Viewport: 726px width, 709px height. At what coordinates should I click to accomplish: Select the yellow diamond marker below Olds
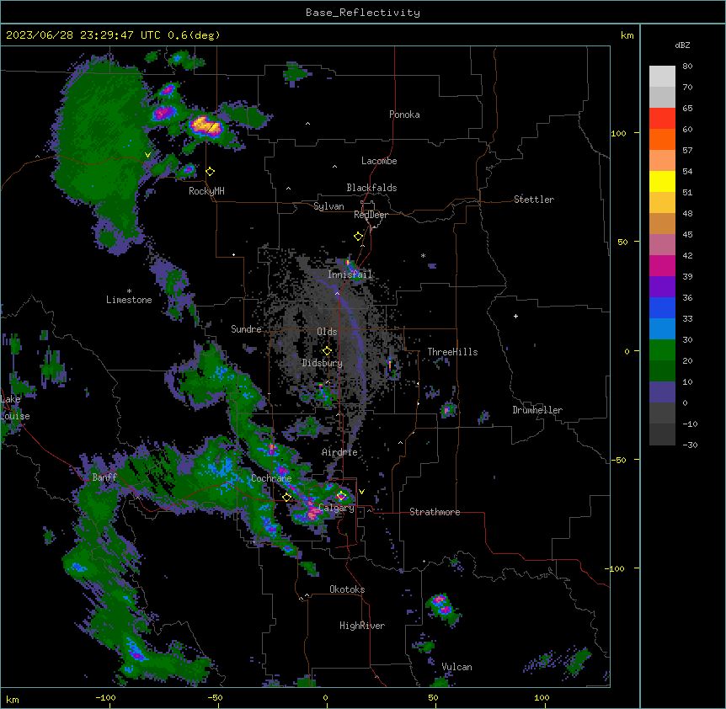tap(327, 351)
